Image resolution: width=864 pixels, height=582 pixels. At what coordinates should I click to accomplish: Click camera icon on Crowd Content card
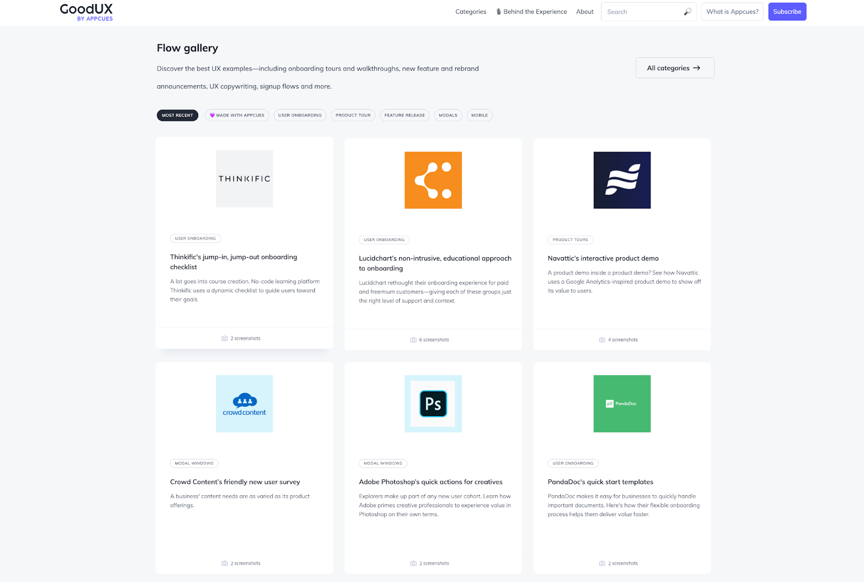pos(224,563)
